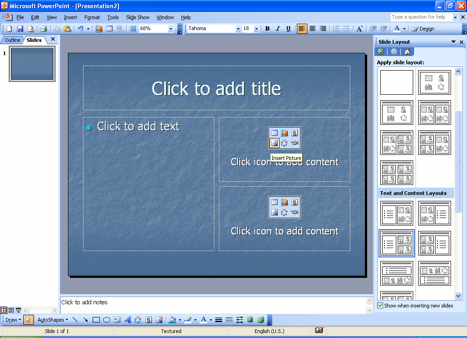Expand the AutoShapes menu
The width and height of the screenshot is (467, 338).
click(52, 320)
